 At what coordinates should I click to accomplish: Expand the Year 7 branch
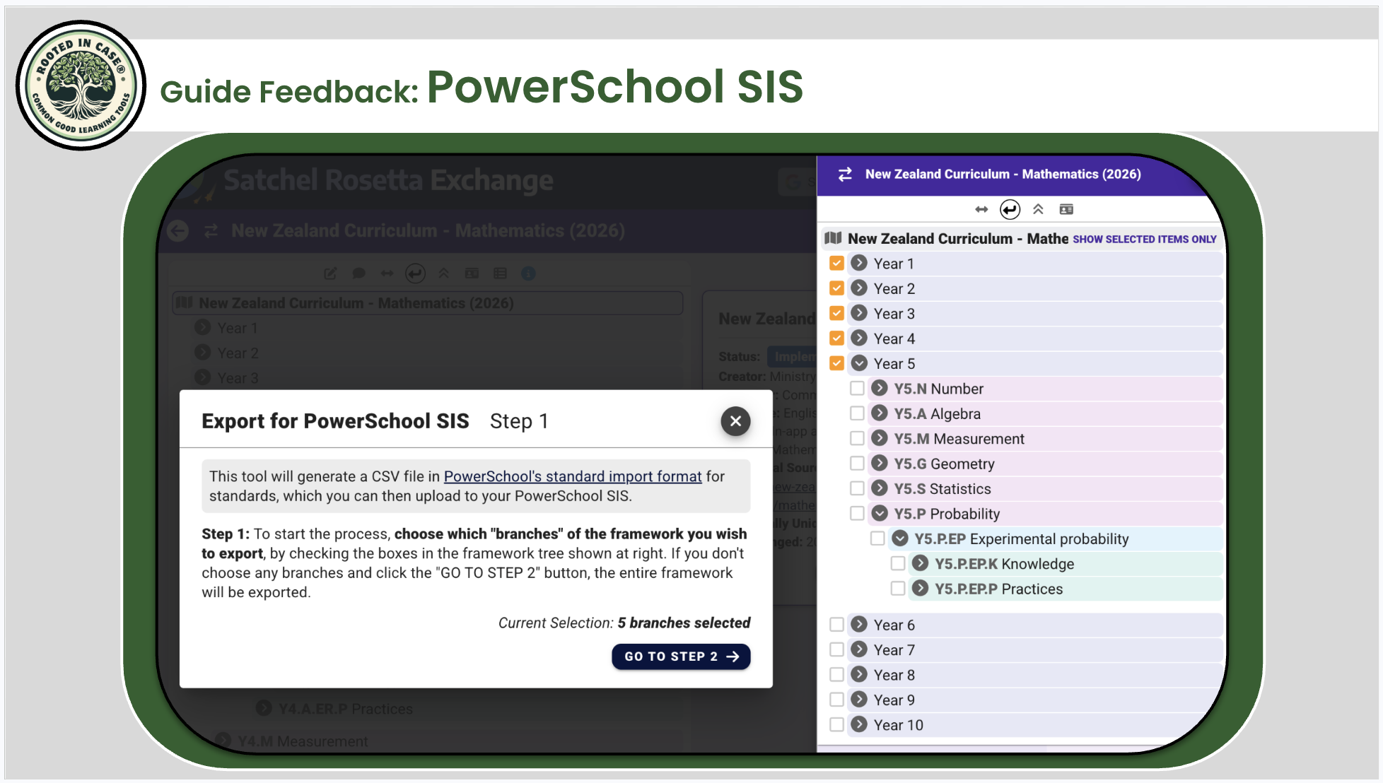click(x=859, y=649)
